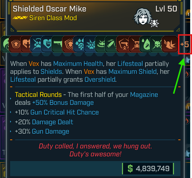This screenshot has width=192, height=178.
Task: Select the Siren Class Mod label
Action: pyautogui.click(x=53, y=18)
